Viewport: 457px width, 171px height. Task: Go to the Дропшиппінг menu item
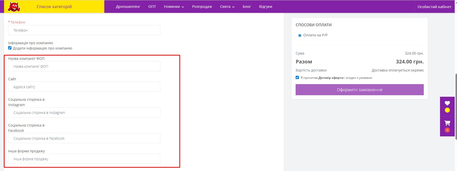click(x=128, y=7)
